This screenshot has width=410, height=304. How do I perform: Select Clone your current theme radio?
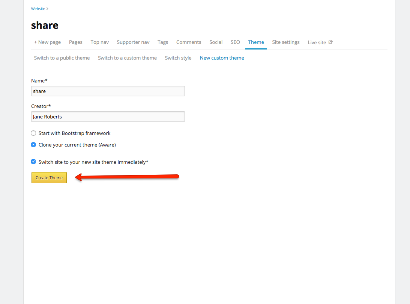33,145
